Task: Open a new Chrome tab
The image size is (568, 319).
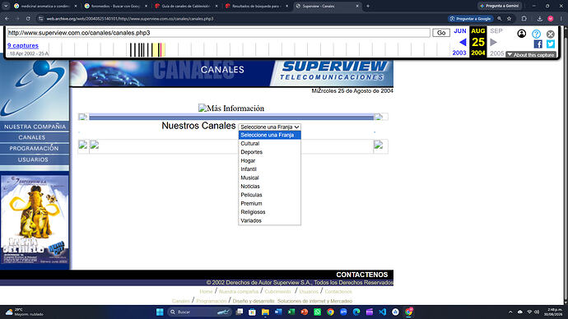Action: pos(368,6)
